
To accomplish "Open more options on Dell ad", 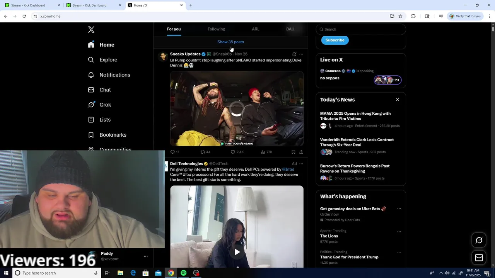I will (x=301, y=164).
